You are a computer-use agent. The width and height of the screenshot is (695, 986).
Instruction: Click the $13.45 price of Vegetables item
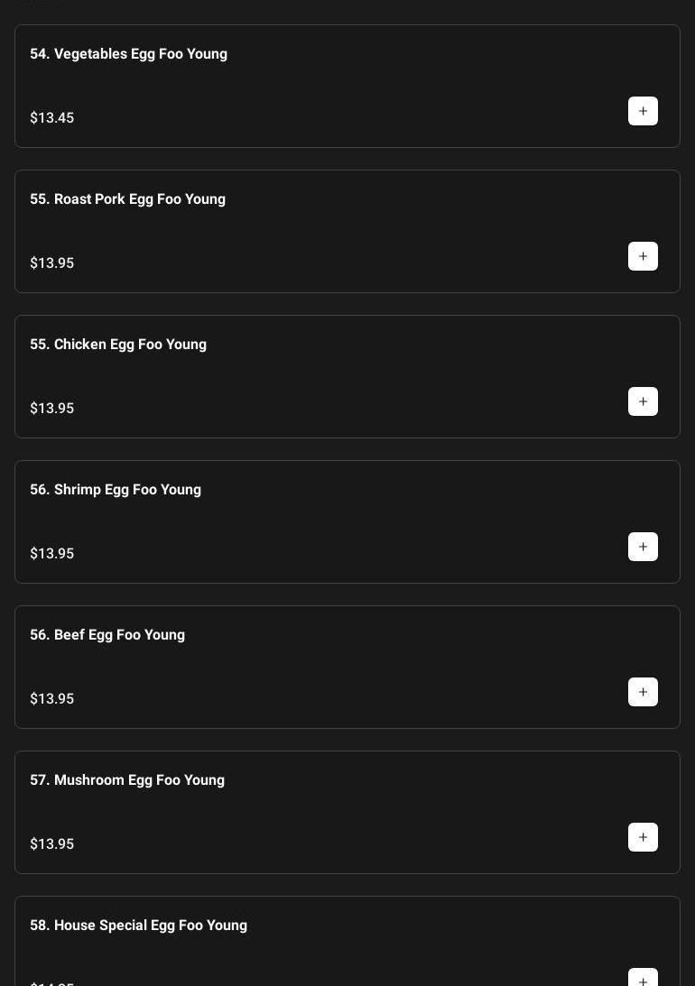[x=52, y=118]
